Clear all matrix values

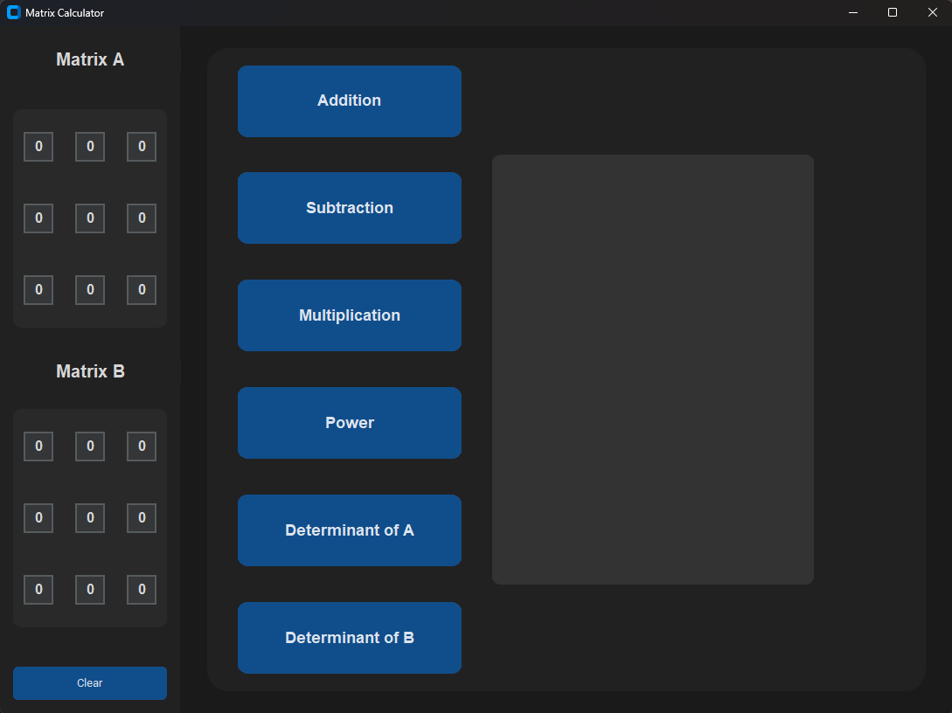(x=89, y=683)
